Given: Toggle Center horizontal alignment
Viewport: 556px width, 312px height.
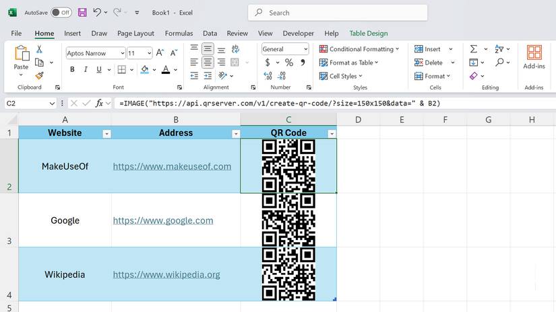Looking at the screenshot, I should [208, 63].
